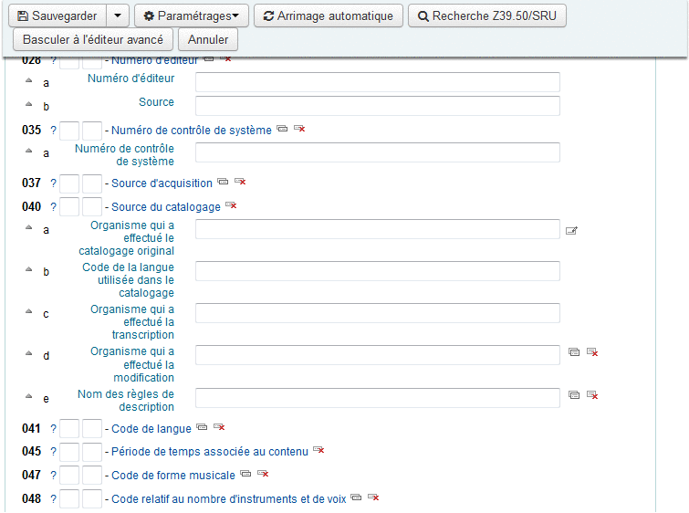The height and width of the screenshot is (513, 689).
Task: Focus Nom des règles de description field
Action: coord(378,398)
